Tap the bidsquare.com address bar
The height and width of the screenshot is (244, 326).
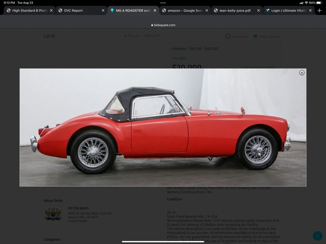pyautogui.click(x=163, y=25)
